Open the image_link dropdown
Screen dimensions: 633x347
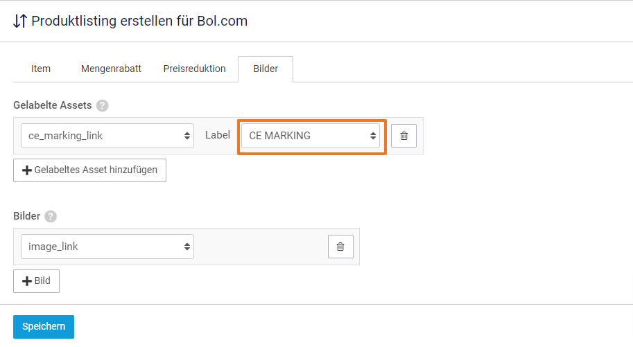107,247
